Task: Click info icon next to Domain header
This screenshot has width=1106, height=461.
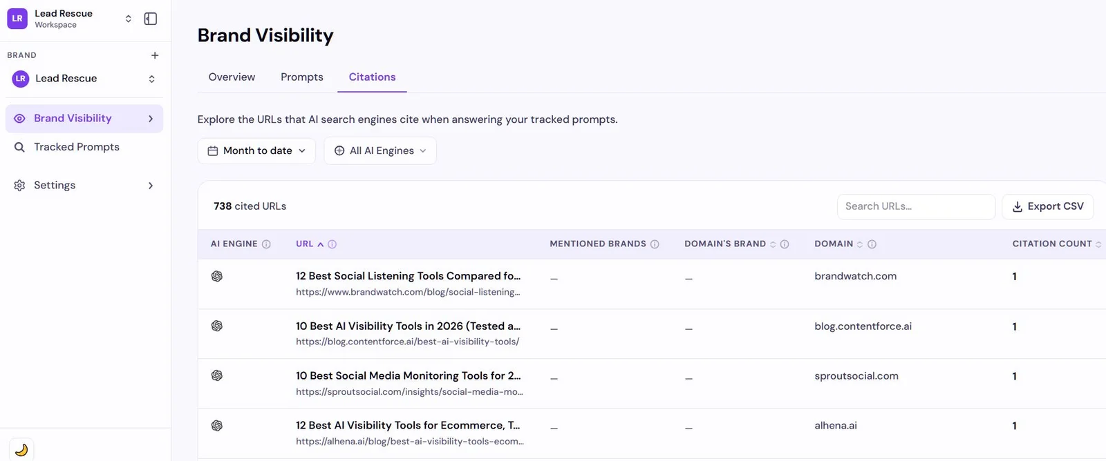Action: (872, 244)
